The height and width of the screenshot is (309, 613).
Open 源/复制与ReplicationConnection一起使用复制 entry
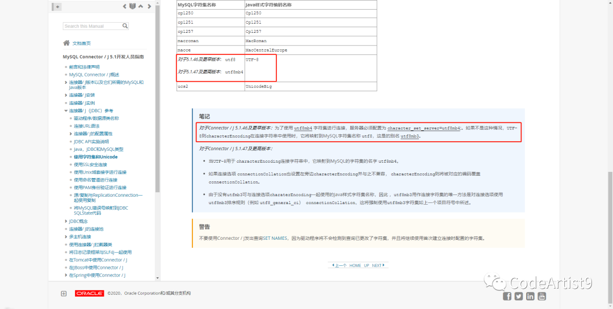(108, 197)
